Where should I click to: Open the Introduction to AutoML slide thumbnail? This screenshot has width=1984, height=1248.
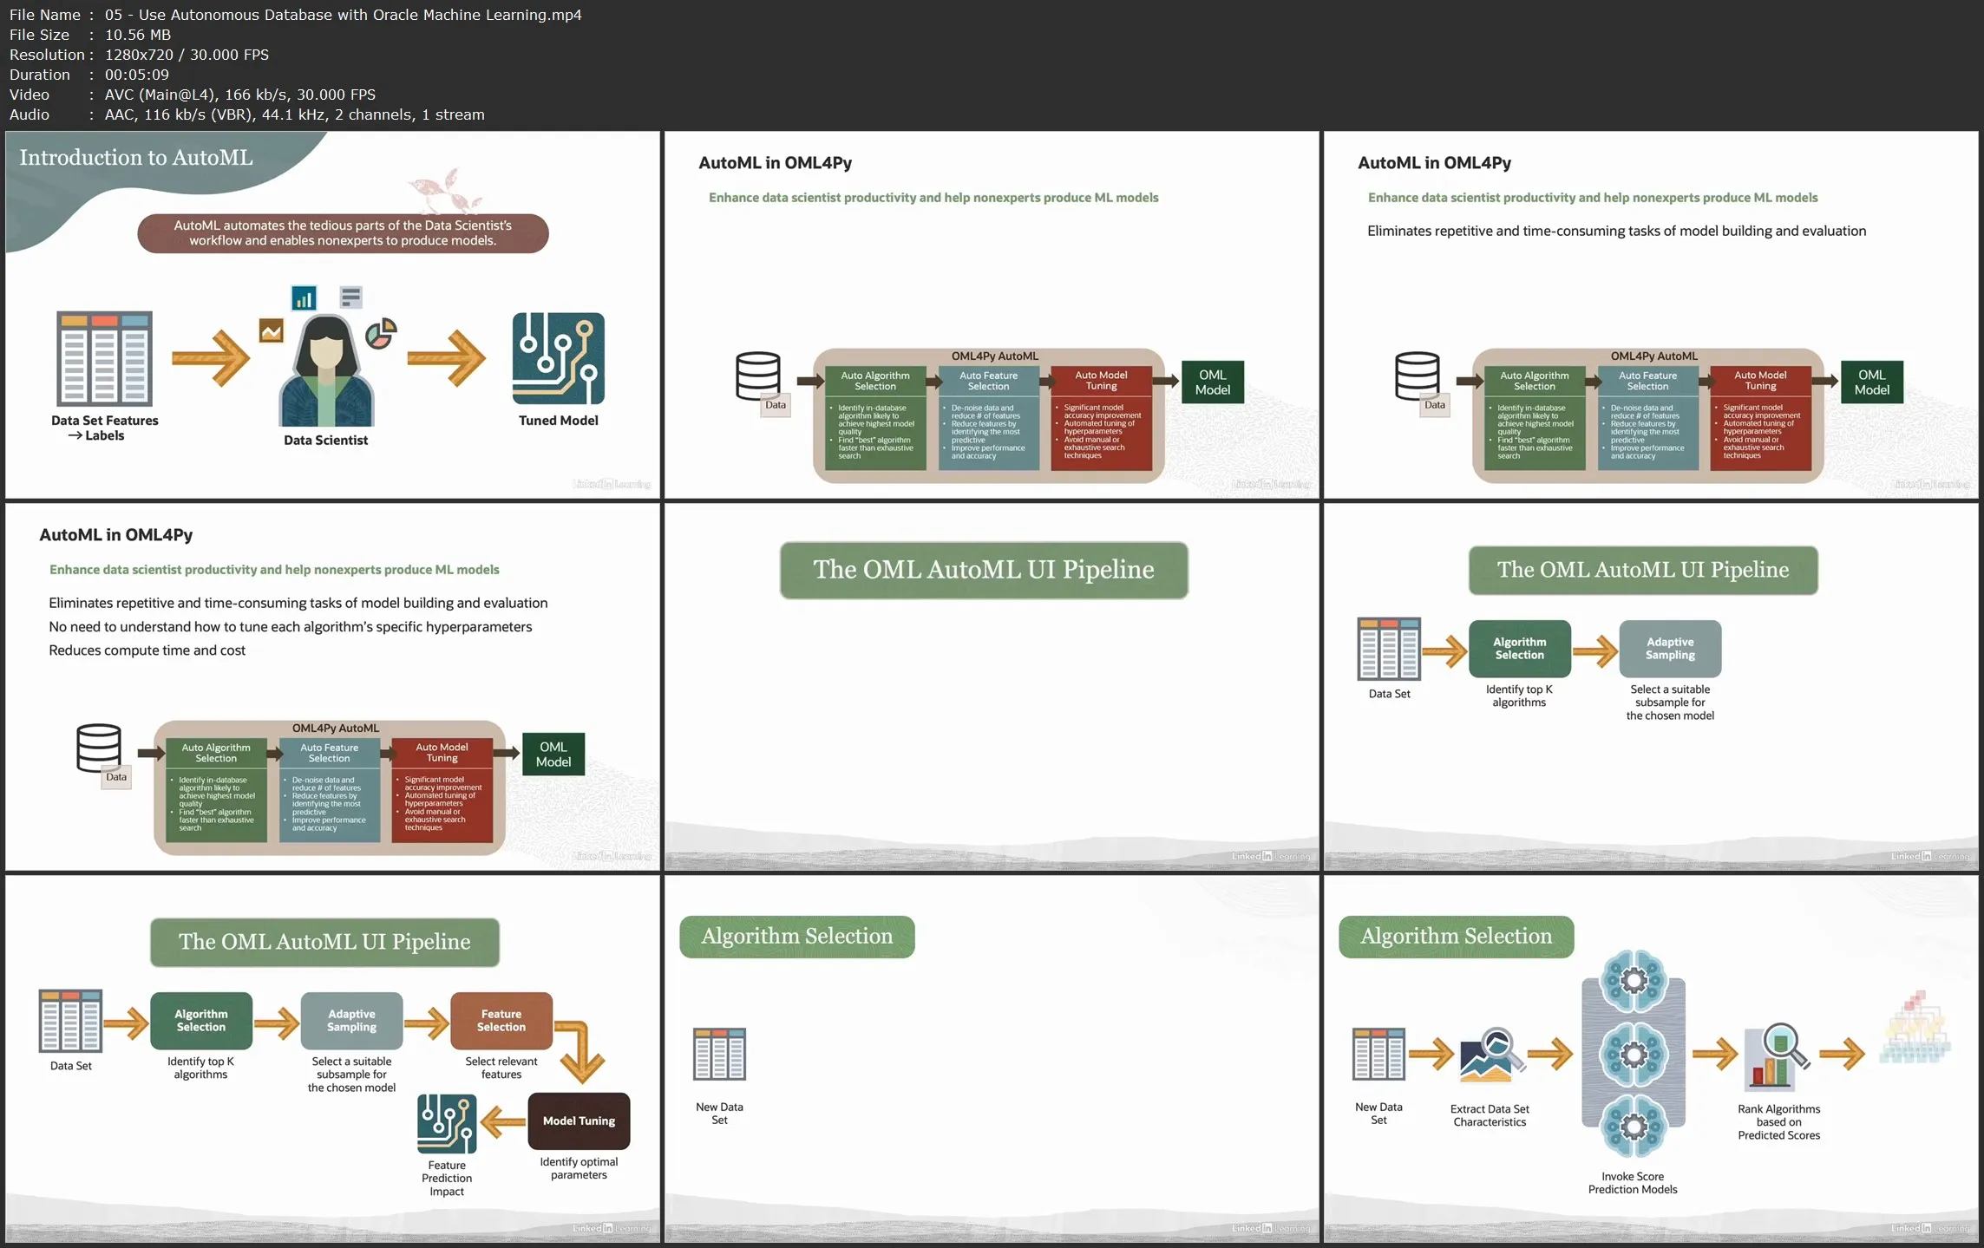[x=332, y=315]
